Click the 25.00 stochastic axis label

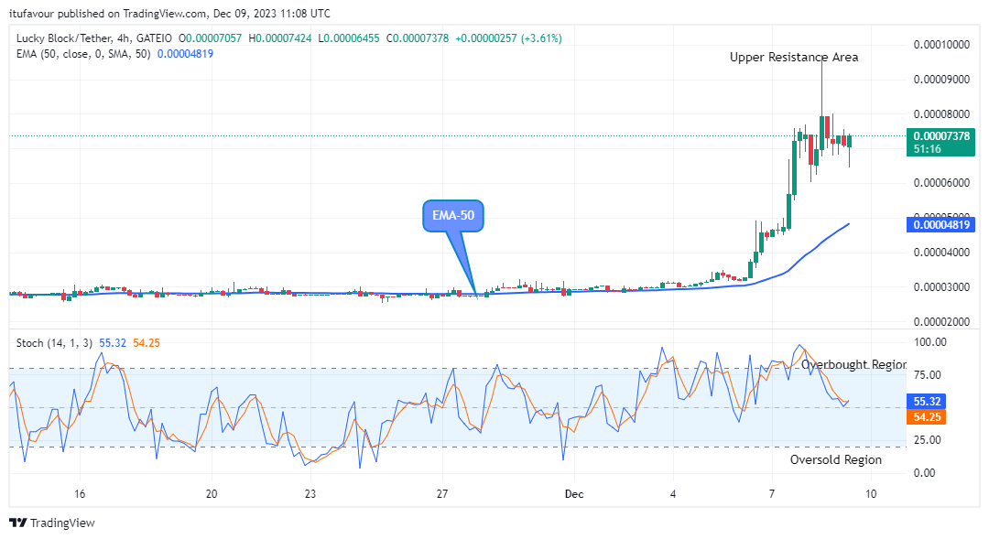(927, 440)
